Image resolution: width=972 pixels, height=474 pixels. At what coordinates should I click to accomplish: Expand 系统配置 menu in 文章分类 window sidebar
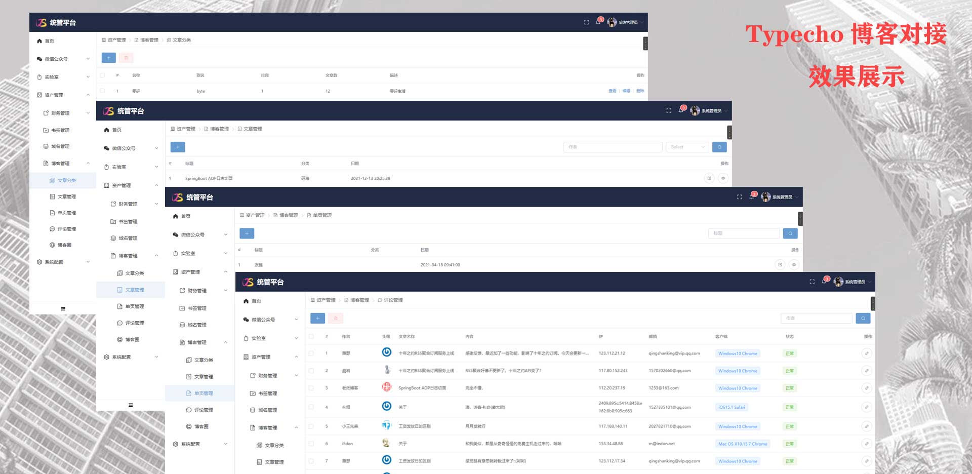(x=63, y=262)
